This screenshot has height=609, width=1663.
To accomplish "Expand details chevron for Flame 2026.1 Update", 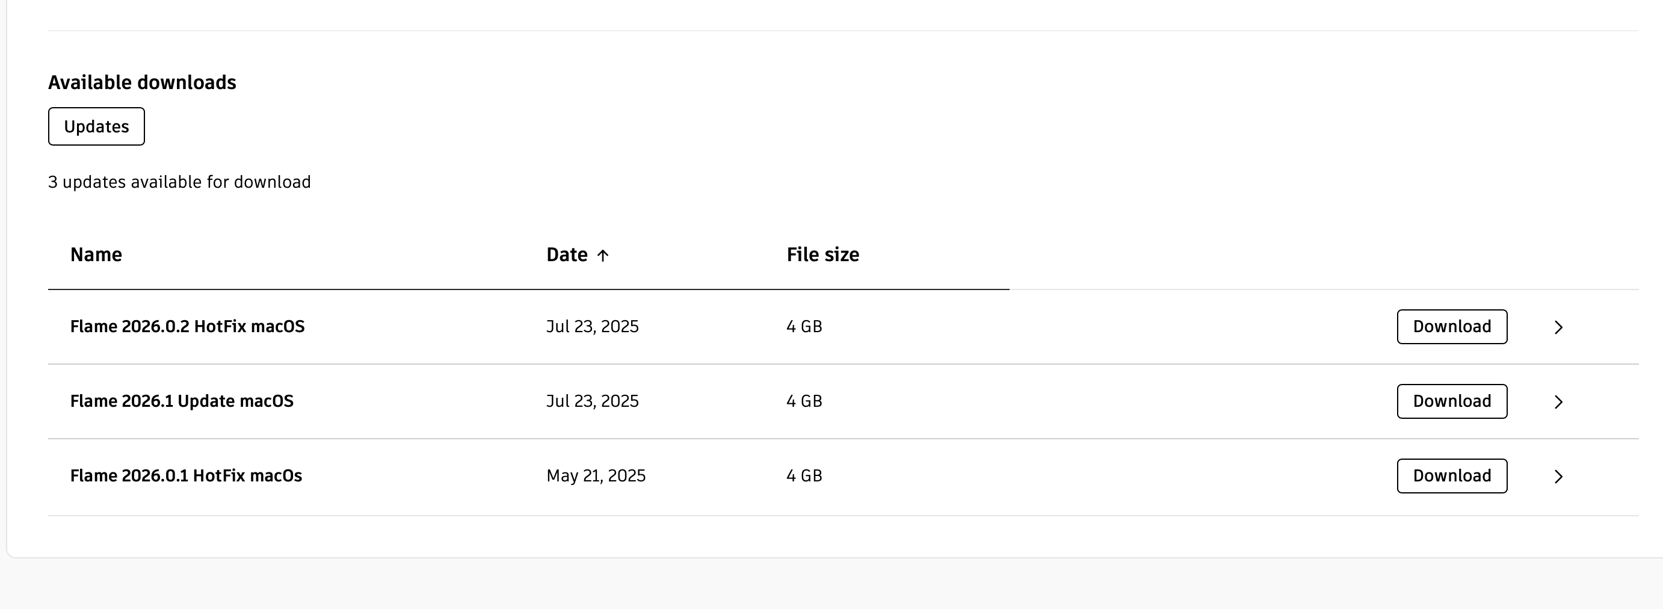I will tap(1558, 402).
